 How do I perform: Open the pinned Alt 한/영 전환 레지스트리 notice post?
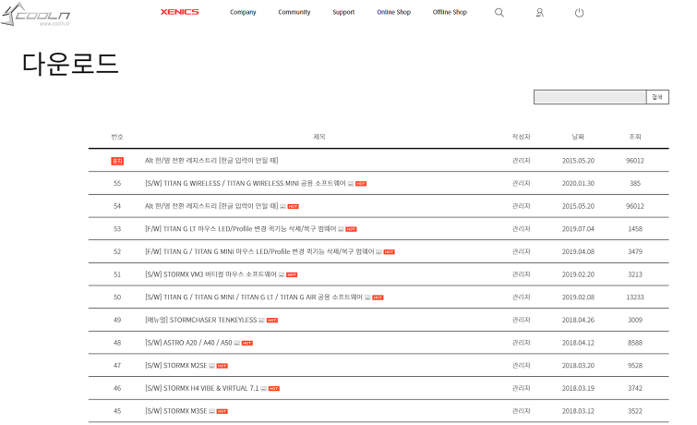coord(211,161)
